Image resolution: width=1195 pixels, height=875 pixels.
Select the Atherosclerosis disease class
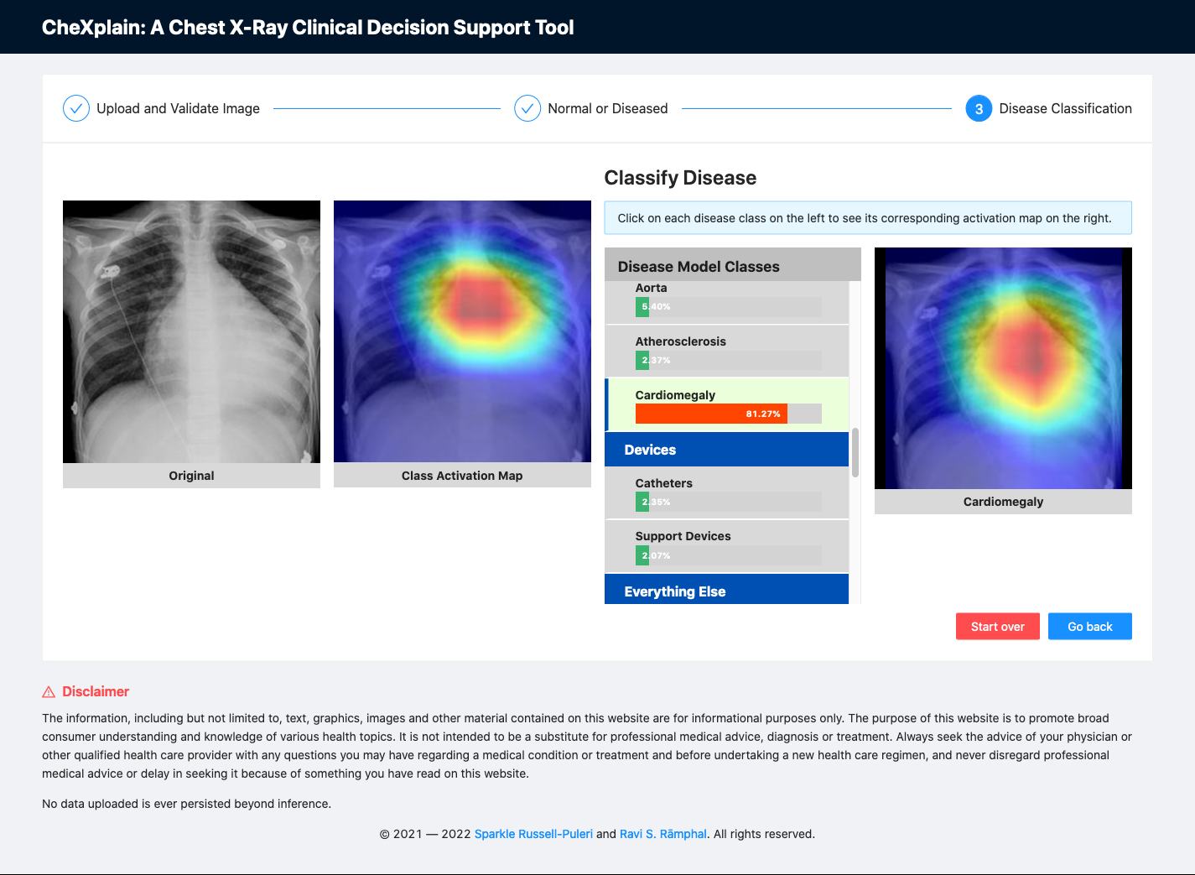coord(727,352)
